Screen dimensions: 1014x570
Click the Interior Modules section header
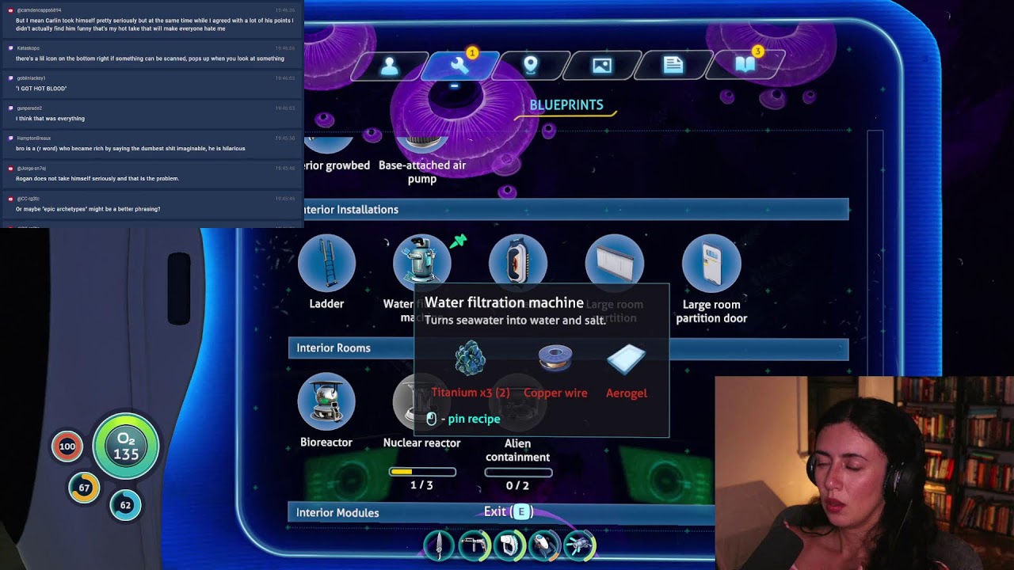point(501,512)
